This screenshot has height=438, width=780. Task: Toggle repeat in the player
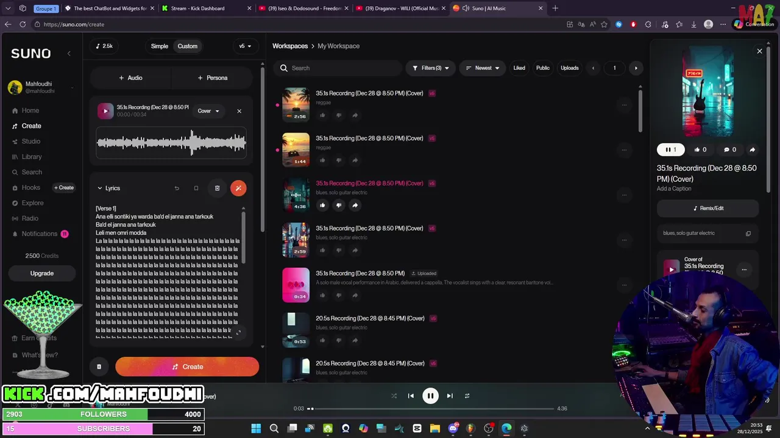click(x=467, y=396)
